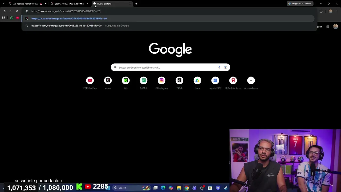This screenshot has width=341, height=192.
Task: Open Task View from the taskbar
Action: [x=156, y=188]
